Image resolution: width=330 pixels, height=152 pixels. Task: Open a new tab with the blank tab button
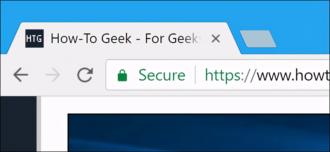click(x=258, y=39)
